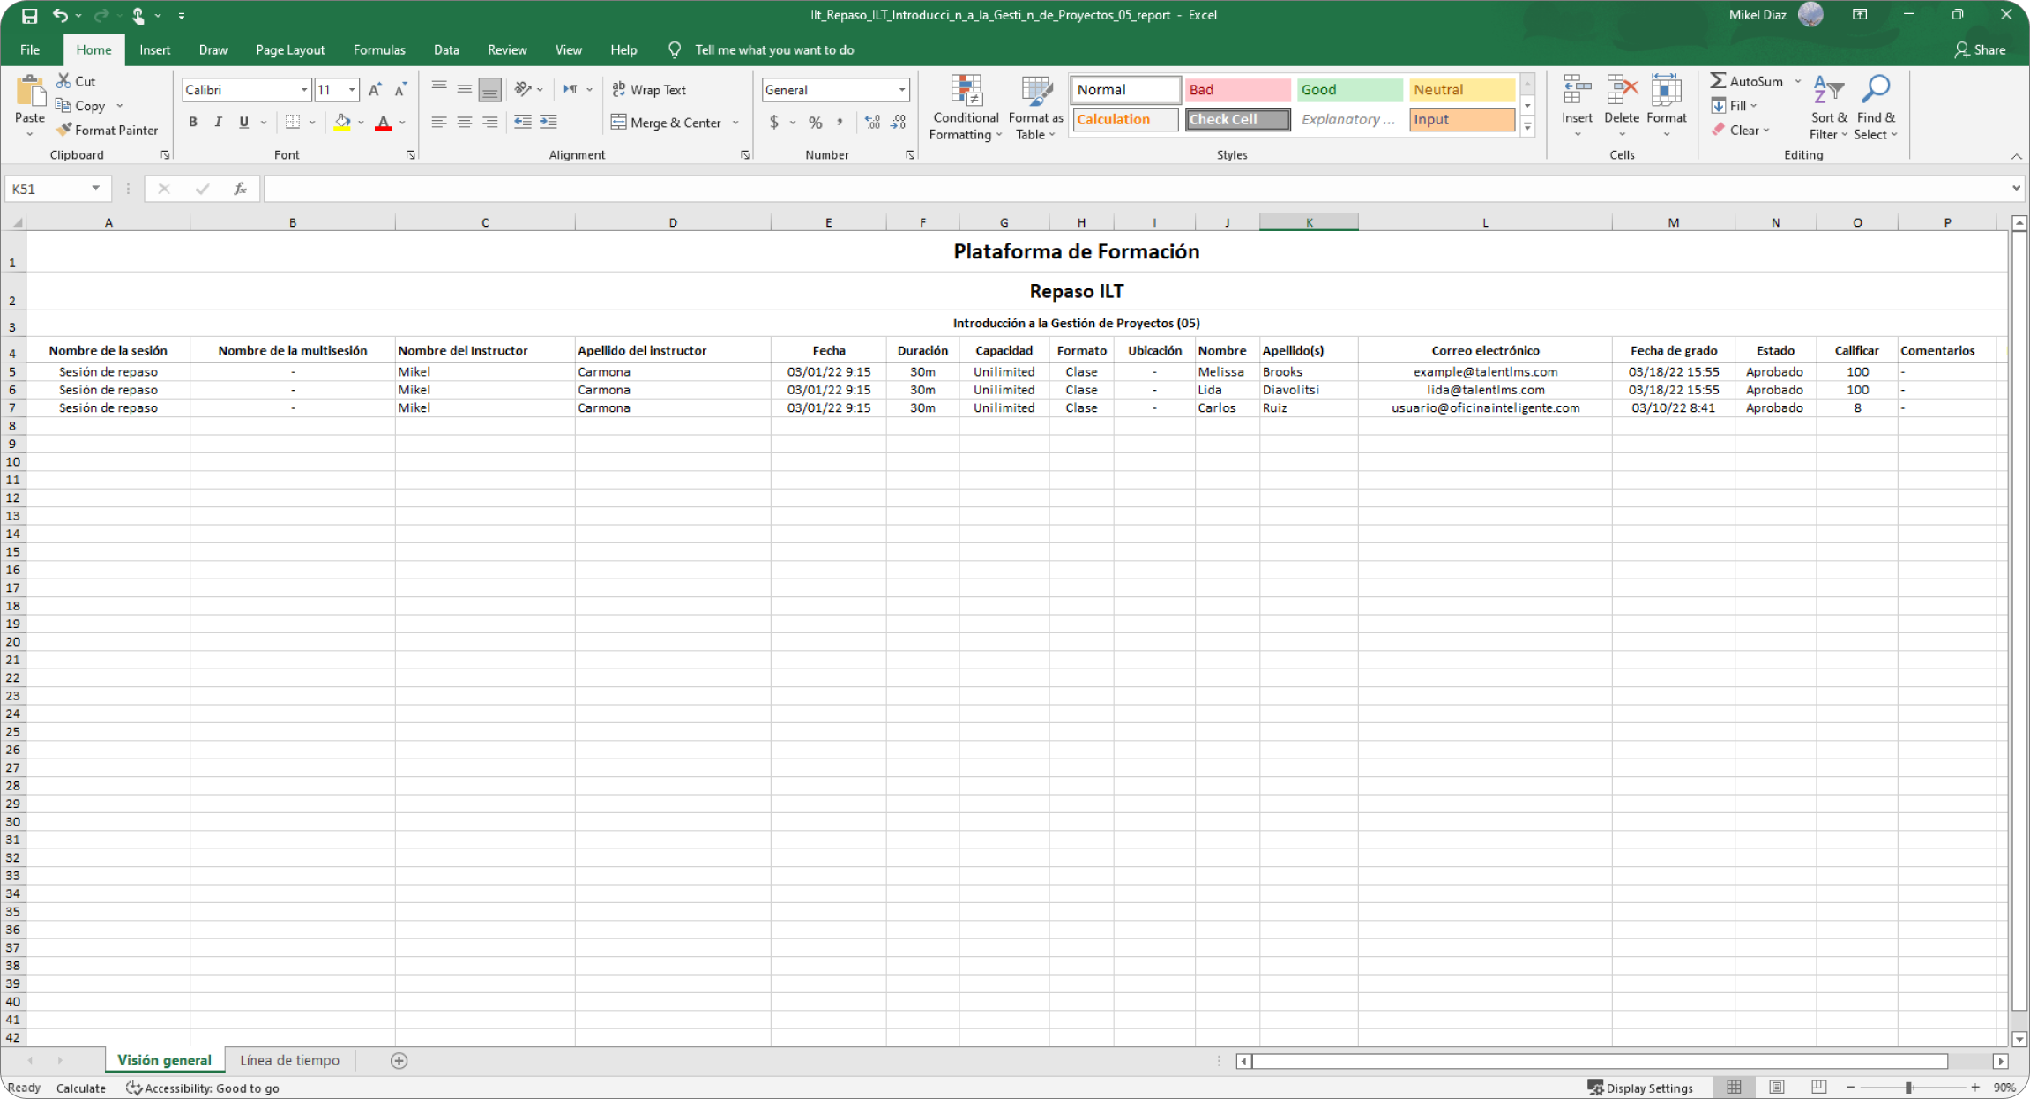Click the Share button
This screenshot has height=1099, width=2030.
pyautogui.click(x=1981, y=49)
